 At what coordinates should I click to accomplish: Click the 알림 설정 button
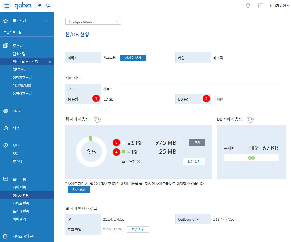click(x=194, y=162)
